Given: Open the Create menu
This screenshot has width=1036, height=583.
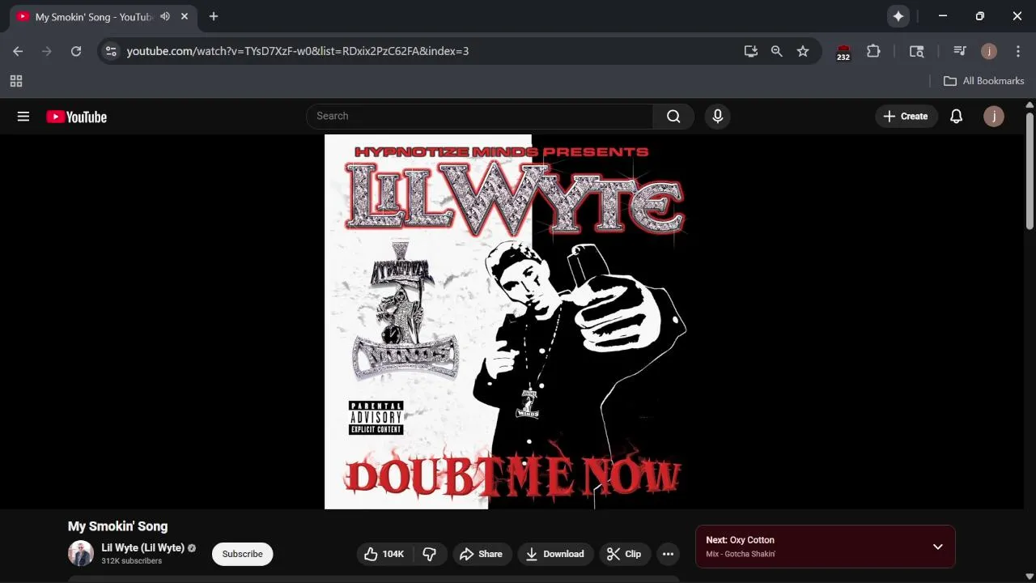Looking at the screenshot, I should coord(906,117).
